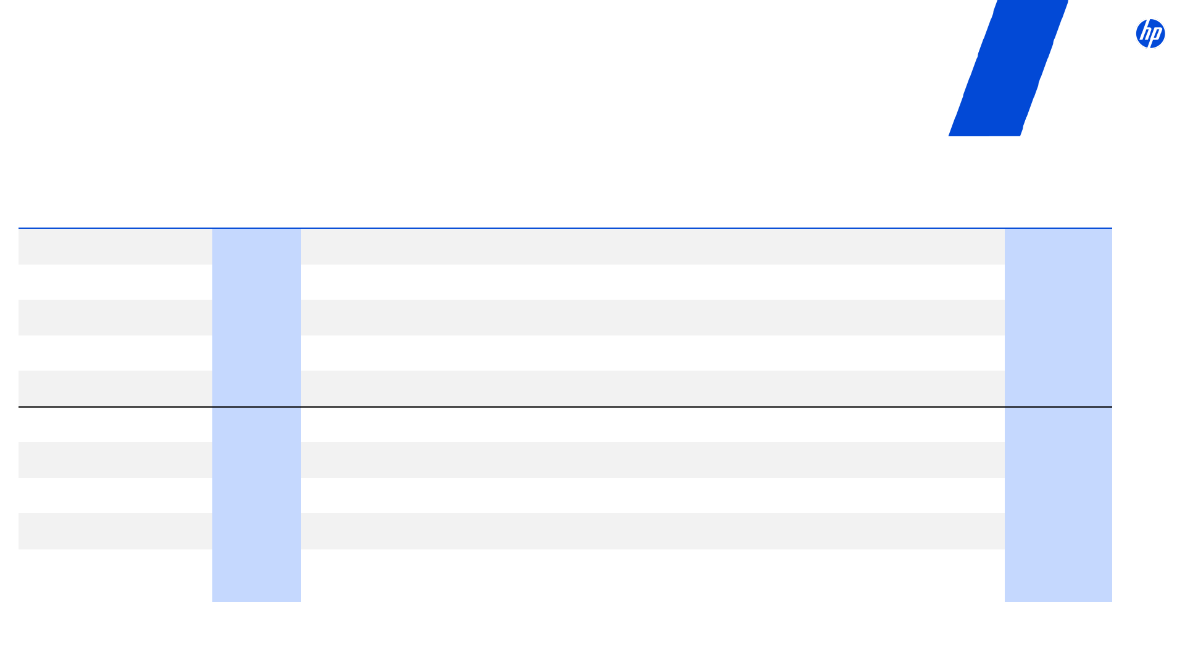Select the bottom white row's wide middle cell
Screen dimensions: 1185x666
coord(652,575)
